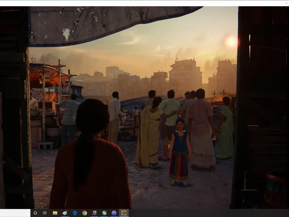
Task: Open the blue CD app icon in taskbar
Action: click(114, 213)
